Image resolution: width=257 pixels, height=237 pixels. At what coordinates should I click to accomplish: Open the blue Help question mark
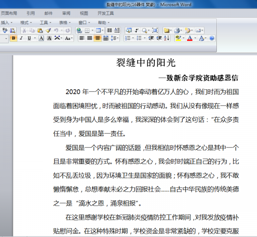pyautogui.click(x=212, y=39)
